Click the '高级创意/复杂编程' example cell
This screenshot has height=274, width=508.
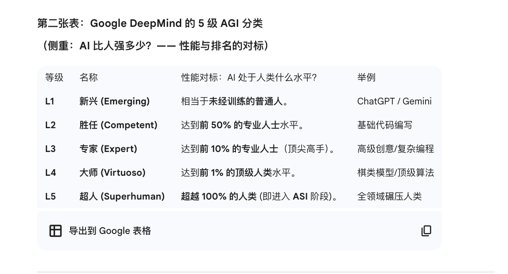395,149
